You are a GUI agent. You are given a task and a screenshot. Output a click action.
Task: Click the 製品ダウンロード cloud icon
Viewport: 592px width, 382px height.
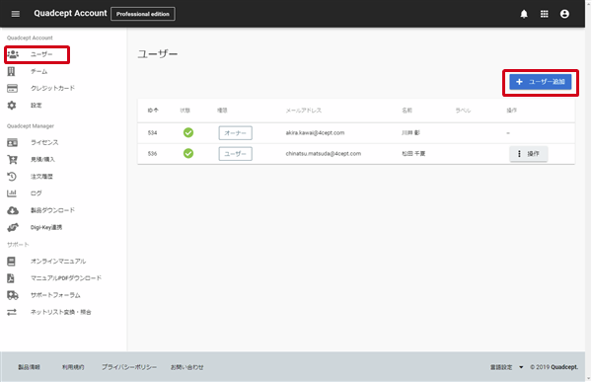13,210
